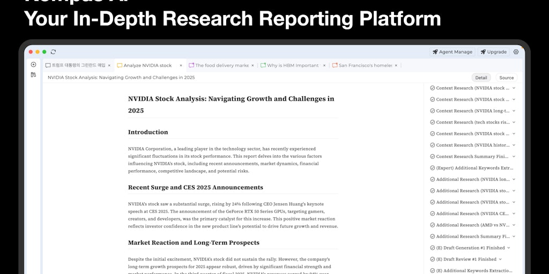Close the Why is HBM Important tab

[324, 65]
